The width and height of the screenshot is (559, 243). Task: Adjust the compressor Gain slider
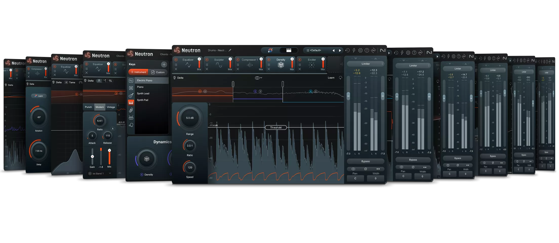click(x=92, y=156)
